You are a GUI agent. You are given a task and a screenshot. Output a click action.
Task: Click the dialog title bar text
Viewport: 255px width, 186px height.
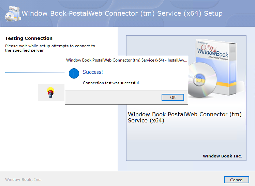(x=126, y=60)
